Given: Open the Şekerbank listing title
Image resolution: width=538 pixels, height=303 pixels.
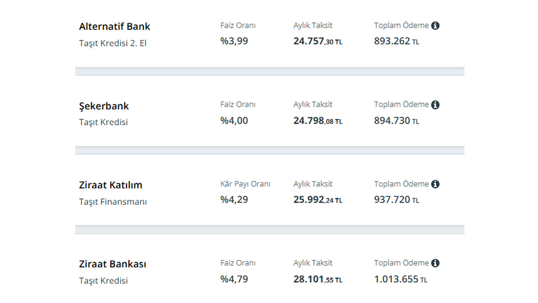Looking at the screenshot, I should (104, 106).
